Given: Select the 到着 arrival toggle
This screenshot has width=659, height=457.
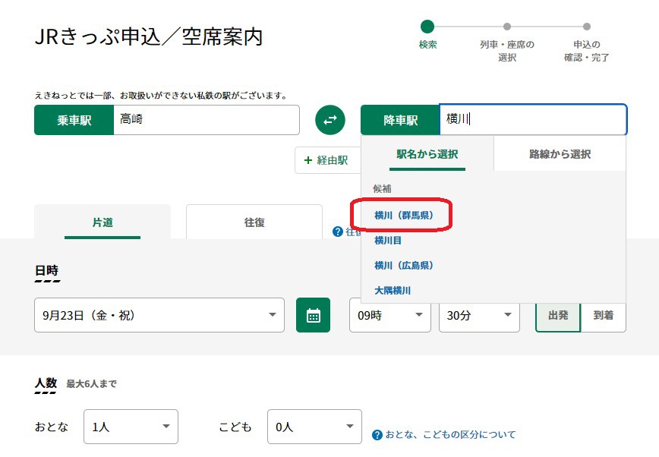Looking at the screenshot, I should [x=603, y=315].
